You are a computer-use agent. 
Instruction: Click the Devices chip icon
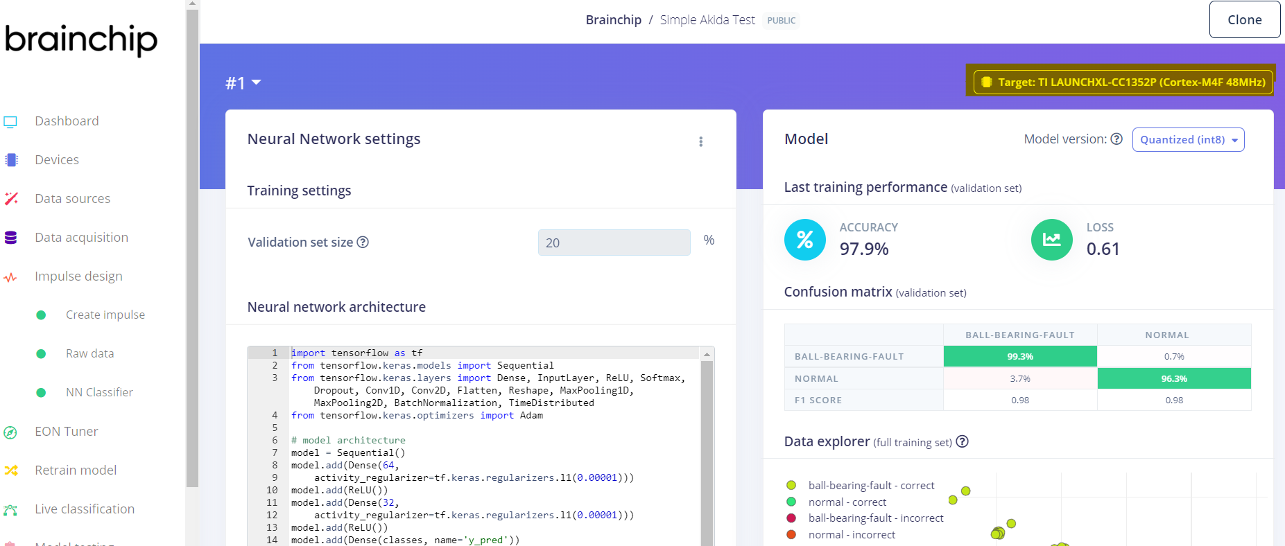[x=11, y=160]
